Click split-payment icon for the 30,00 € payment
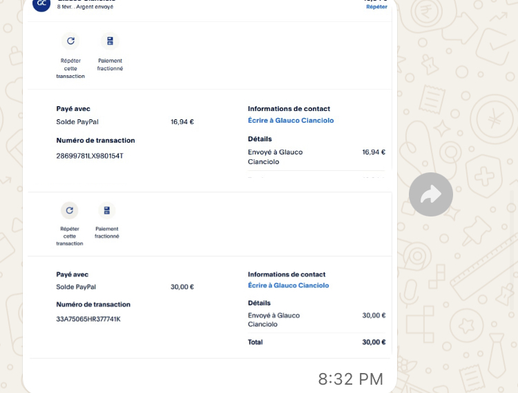 pyautogui.click(x=106, y=210)
